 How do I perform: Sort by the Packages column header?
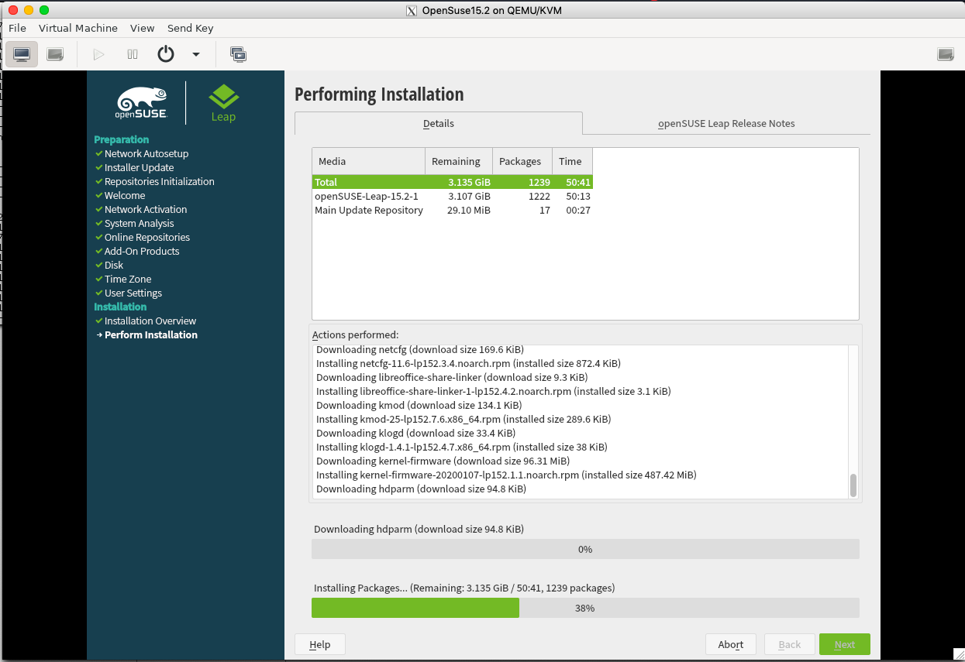click(522, 161)
